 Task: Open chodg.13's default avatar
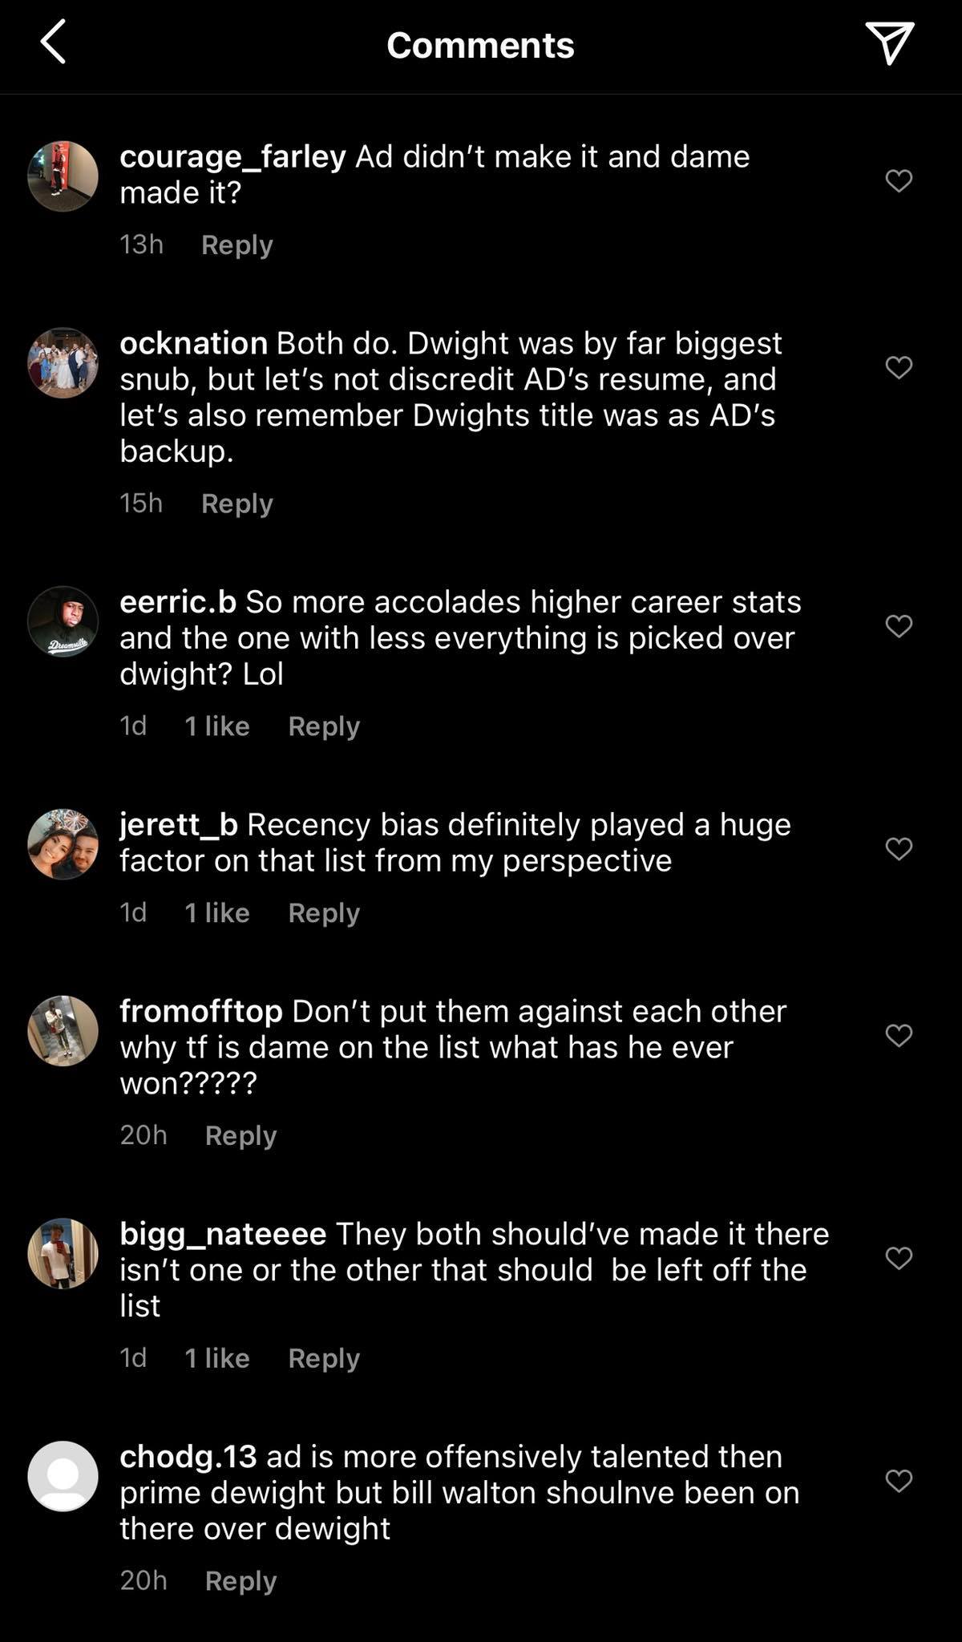click(x=63, y=1476)
